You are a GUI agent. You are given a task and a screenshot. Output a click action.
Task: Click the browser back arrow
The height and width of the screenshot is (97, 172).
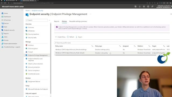click(2, 3)
